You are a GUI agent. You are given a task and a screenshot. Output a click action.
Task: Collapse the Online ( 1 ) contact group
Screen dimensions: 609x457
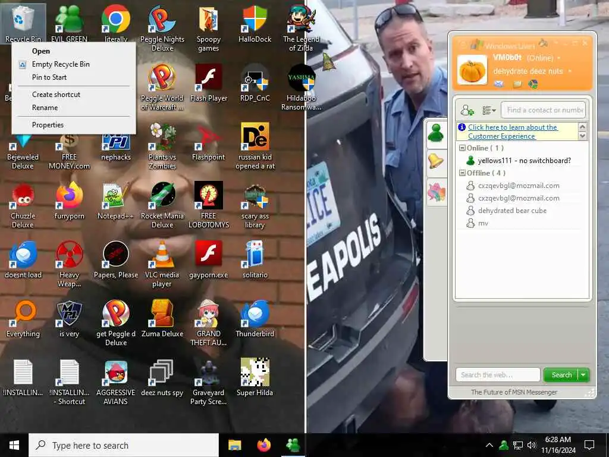[x=462, y=148]
